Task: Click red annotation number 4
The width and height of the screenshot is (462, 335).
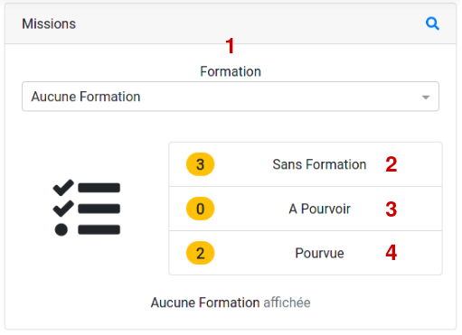Action: 391,253
